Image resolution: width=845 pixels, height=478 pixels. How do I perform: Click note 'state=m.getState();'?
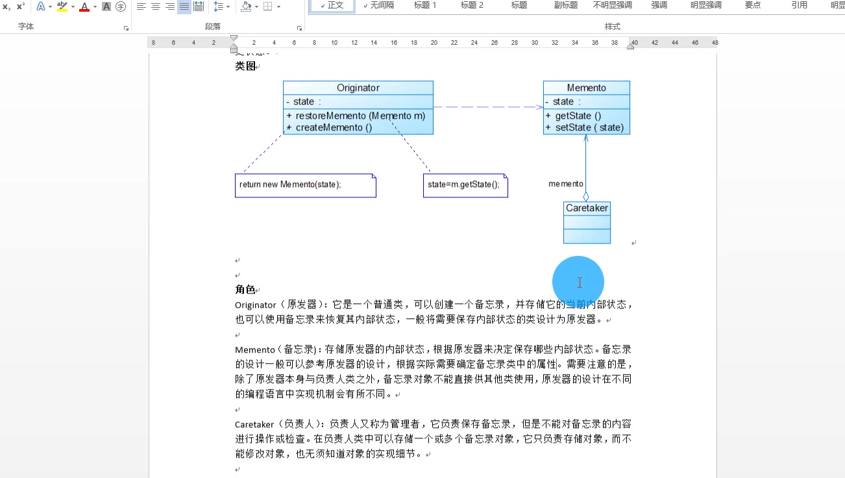pyautogui.click(x=465, y=185)
